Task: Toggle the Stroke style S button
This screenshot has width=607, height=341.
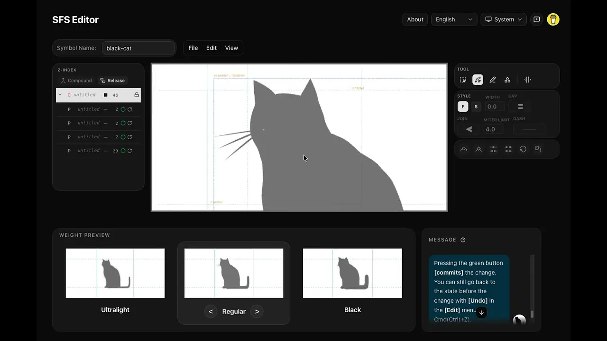Action: (476, 107)
